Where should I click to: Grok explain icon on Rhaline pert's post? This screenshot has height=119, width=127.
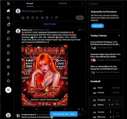click(80, 30)
